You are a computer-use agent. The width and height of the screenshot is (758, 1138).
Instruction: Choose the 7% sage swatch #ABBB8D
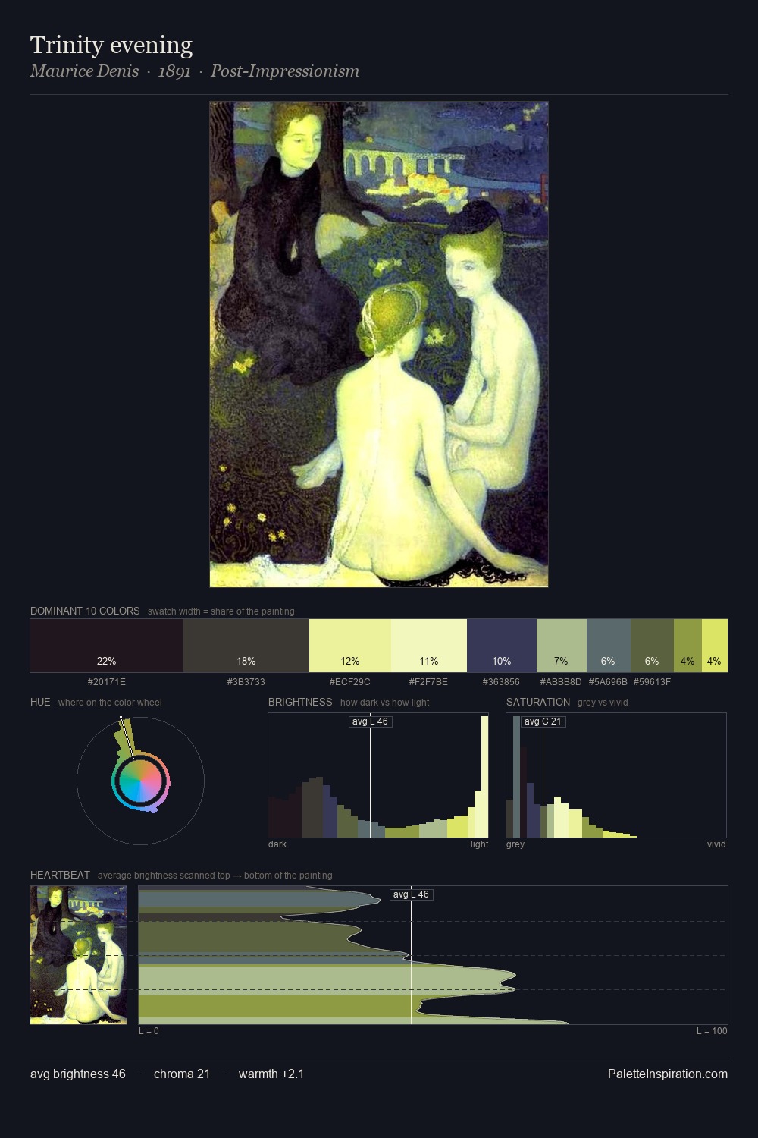coord(562,646)
